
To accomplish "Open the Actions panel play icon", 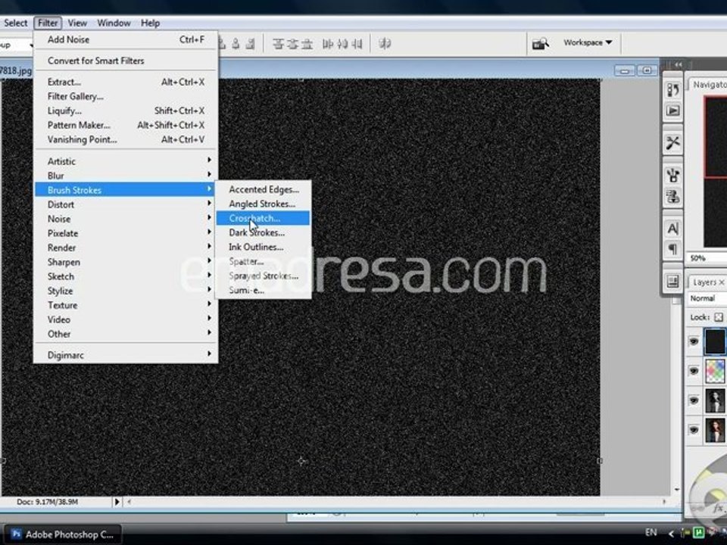I will (x=672, y=111).
